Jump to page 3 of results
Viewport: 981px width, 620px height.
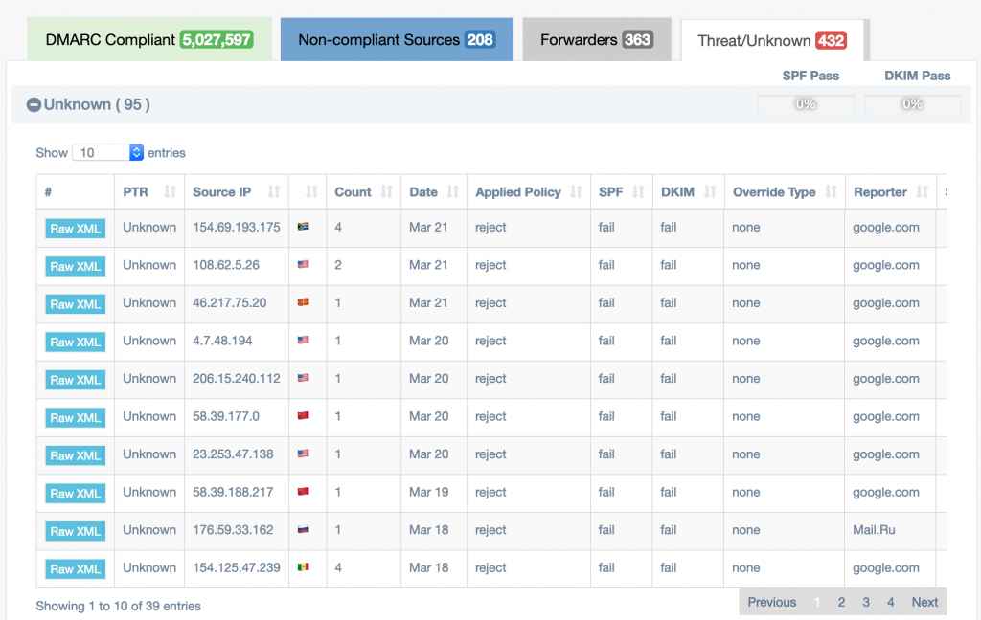coord(866,602)
